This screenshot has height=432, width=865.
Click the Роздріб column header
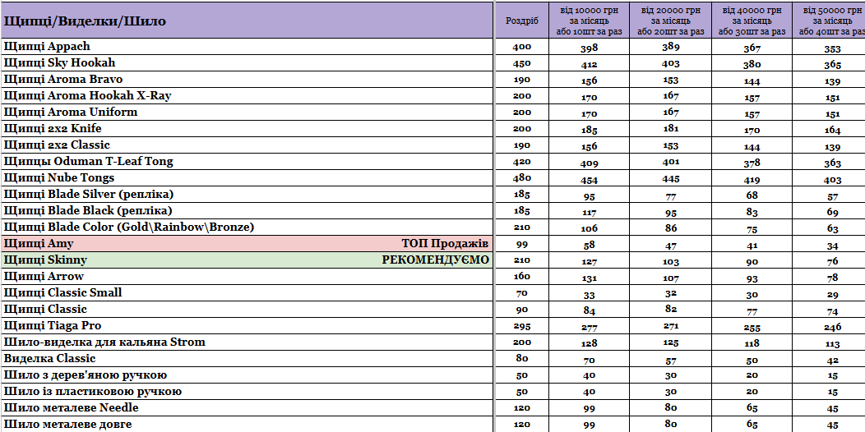click(x=522, y=21)
